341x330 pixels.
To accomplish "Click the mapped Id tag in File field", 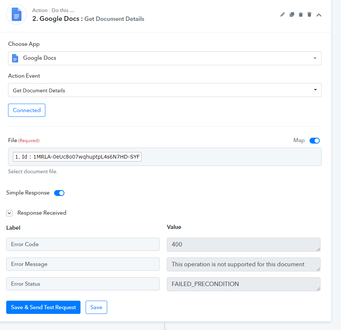I will (x=77, y=157).
